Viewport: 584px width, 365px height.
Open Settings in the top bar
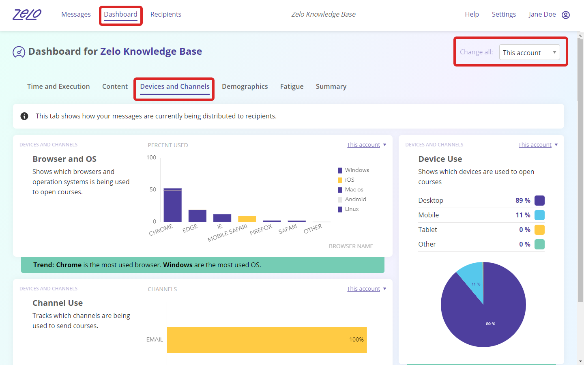(x=504, y=14)
